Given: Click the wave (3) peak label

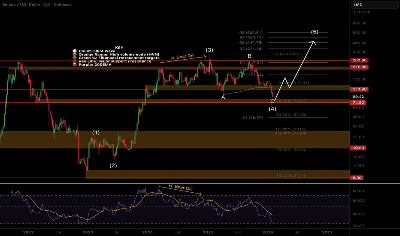Looking at the screenshot, I should point(209,50).
